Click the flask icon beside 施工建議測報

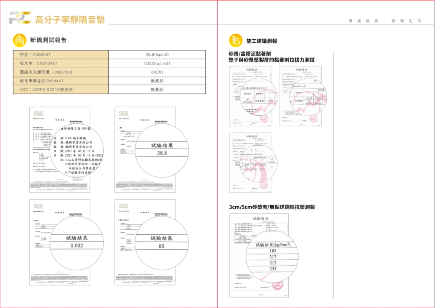tap(236, 41)
